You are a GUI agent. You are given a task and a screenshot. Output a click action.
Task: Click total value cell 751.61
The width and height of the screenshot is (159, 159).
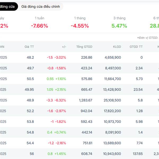[87, 143]
